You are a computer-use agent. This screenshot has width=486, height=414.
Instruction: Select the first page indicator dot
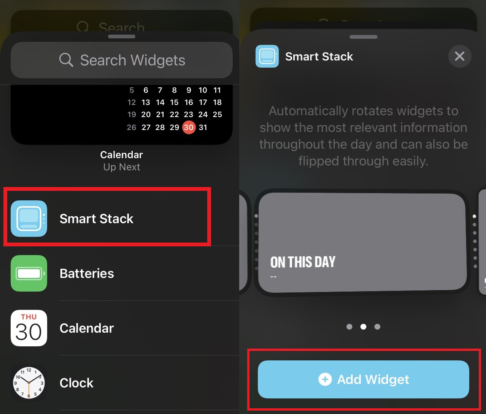(x=349, y=327)
